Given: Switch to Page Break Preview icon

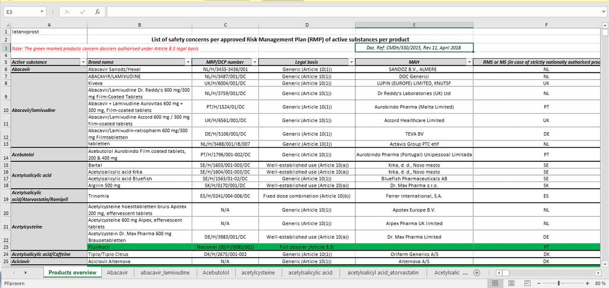Looking at the screenshot, I should [527, 283].
